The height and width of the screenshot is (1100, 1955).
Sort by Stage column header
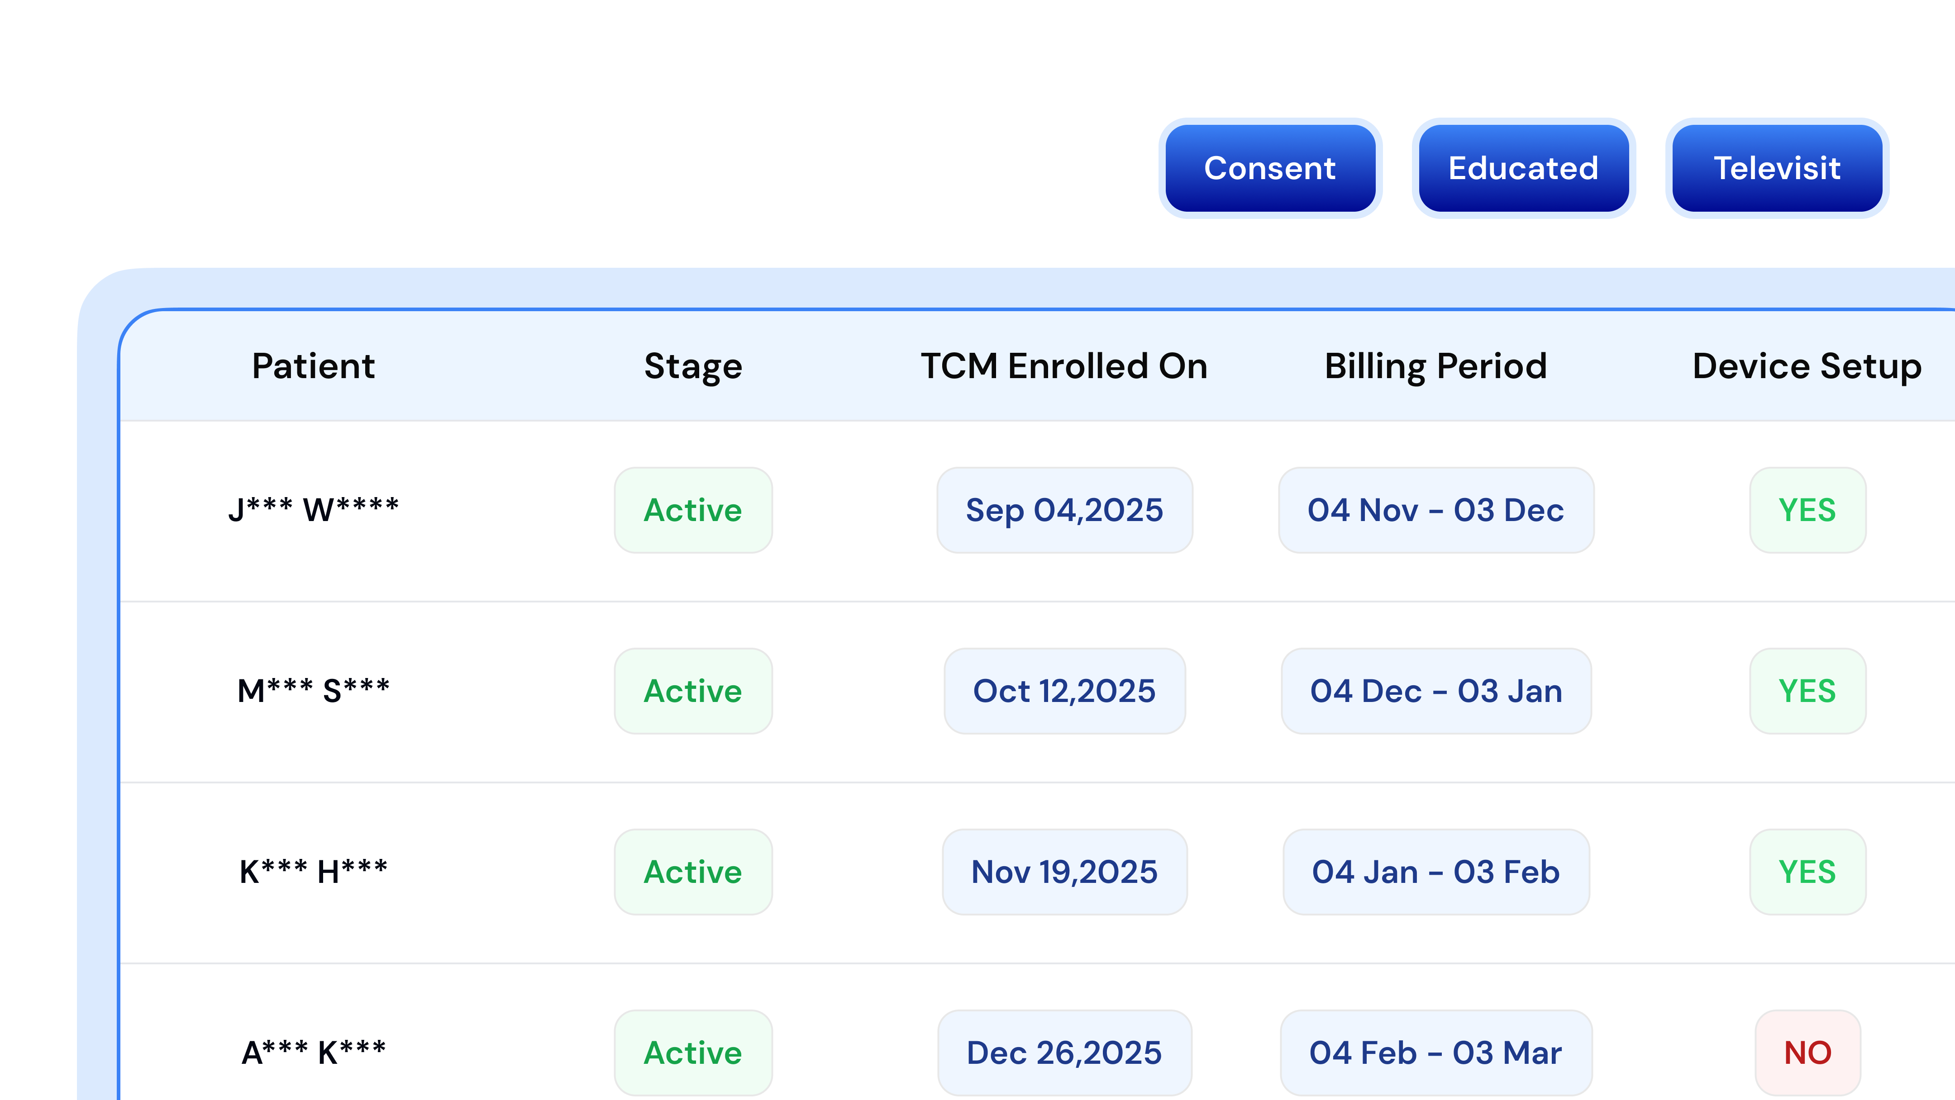coord(693,366)
